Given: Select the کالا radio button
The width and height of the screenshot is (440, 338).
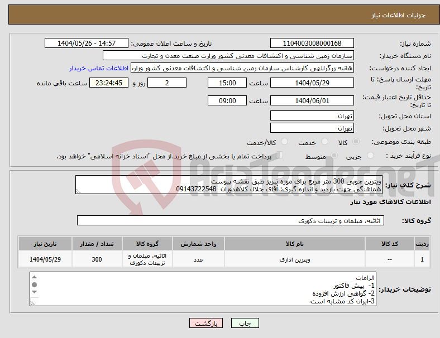Looking at the screenshot, I should click(x=356, y=142).
